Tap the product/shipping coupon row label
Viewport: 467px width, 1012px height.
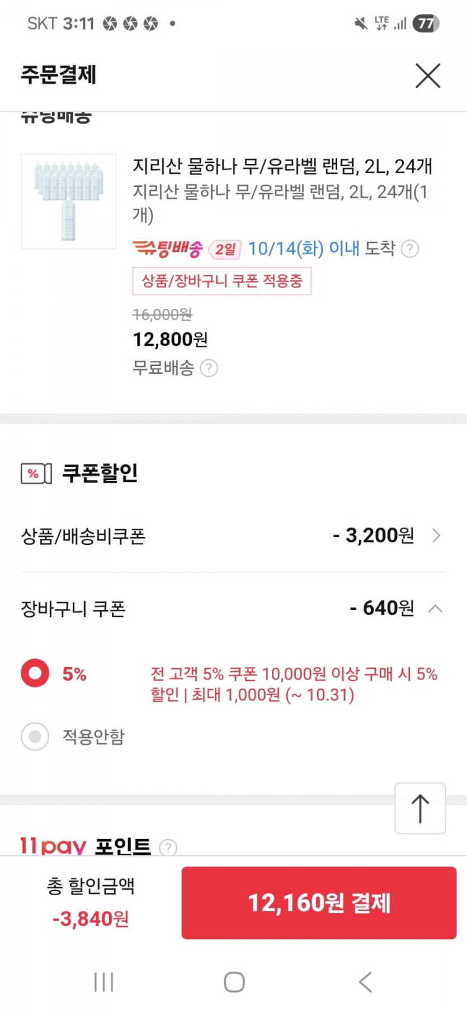point(83,536)
